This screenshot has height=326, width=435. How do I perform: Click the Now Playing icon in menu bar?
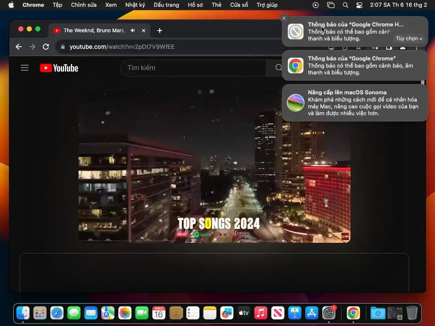click(316, 5)
